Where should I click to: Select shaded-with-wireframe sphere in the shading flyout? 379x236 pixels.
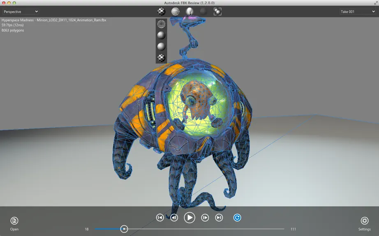click(x=161, y=35)
